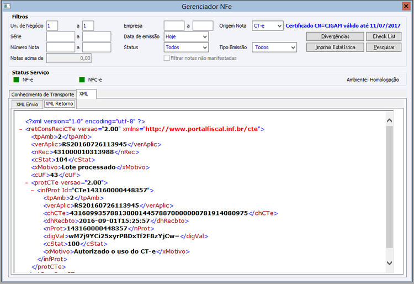This screenshot has width=414, height=284.
Task: Click Imprimir Estatística button
Action: (335, 48)
